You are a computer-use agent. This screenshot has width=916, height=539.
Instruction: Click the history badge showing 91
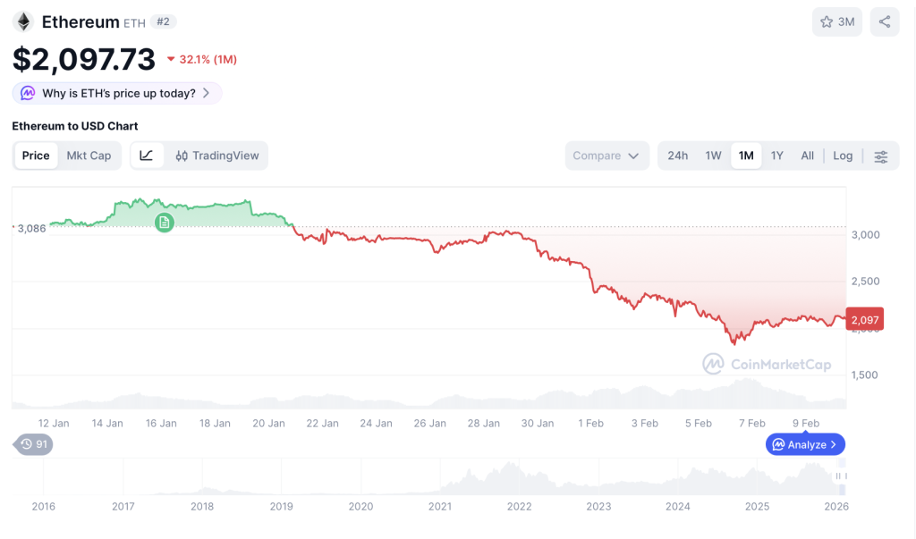(34, 443)
